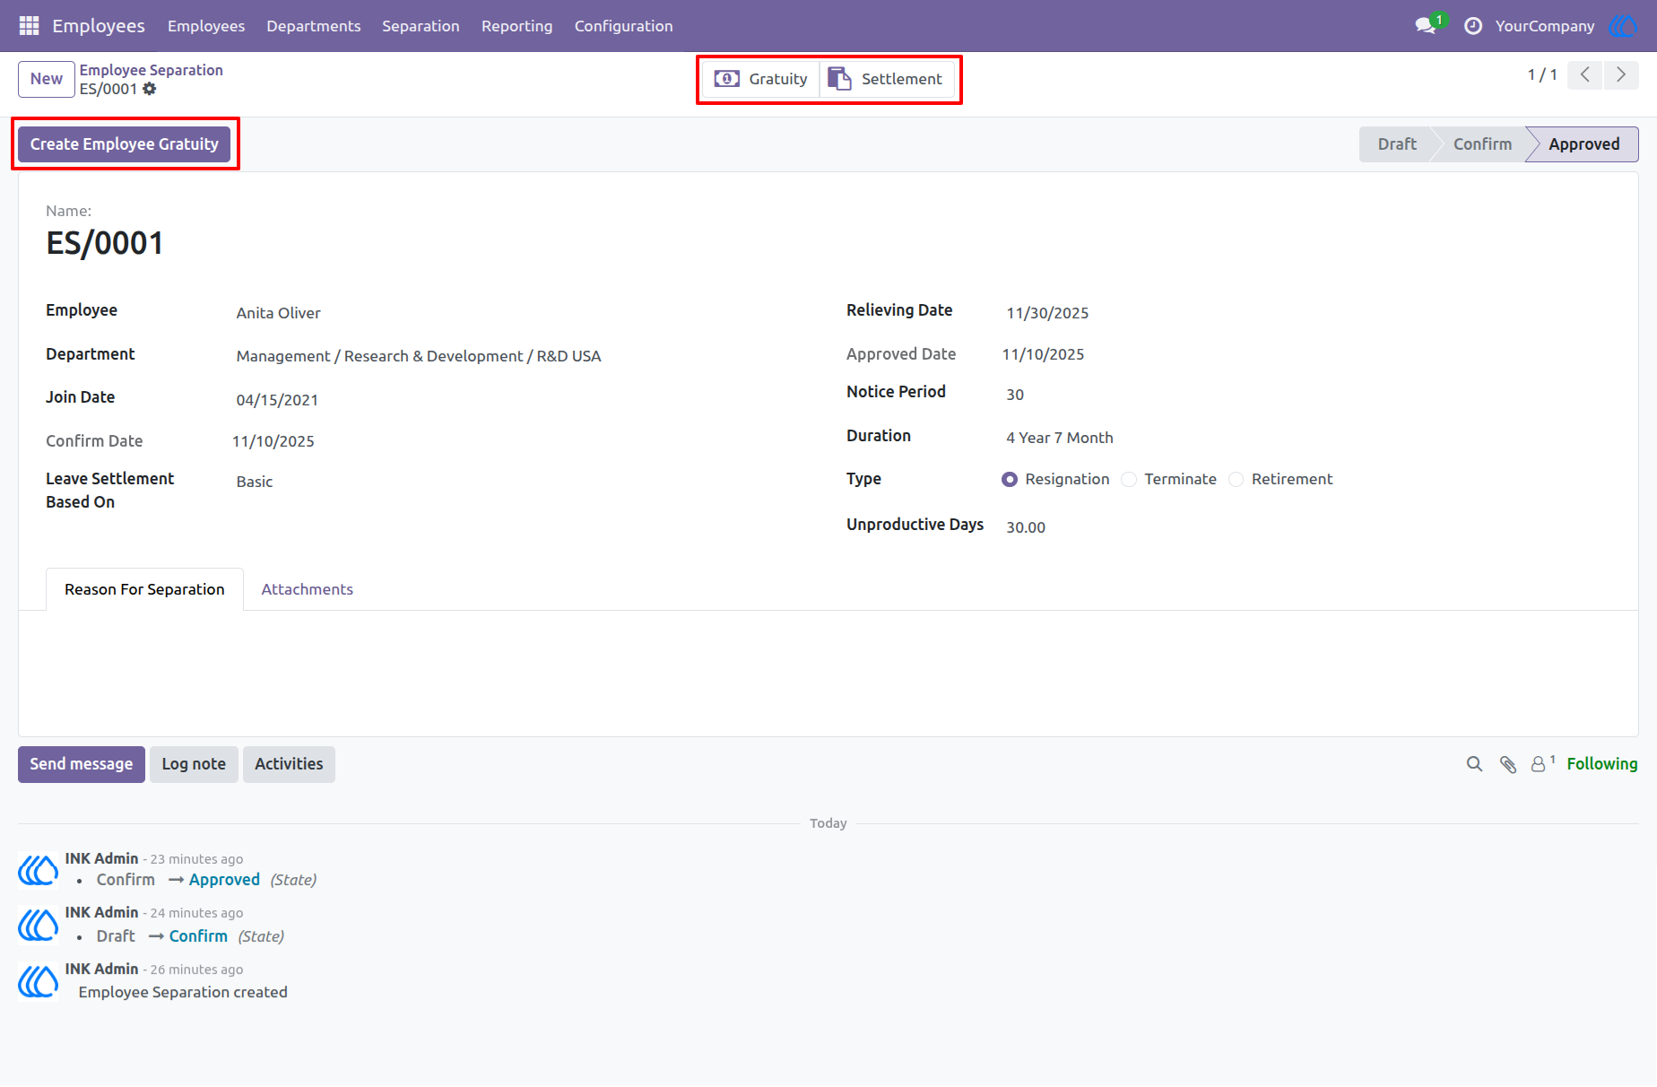Click the Send message button
The height and width of the screenshot is (1087, 1657).
coord(82,764)
